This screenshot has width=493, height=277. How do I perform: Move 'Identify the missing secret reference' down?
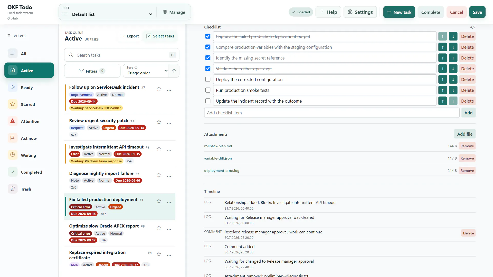(453, 58)
